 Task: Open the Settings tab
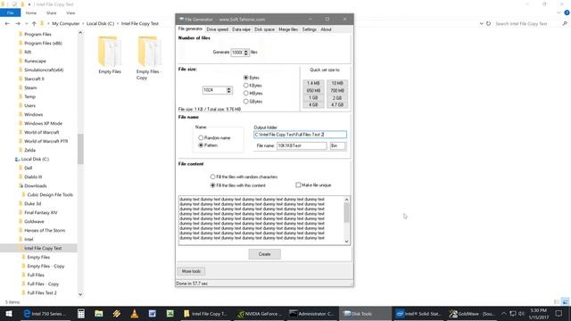(310, 29)
